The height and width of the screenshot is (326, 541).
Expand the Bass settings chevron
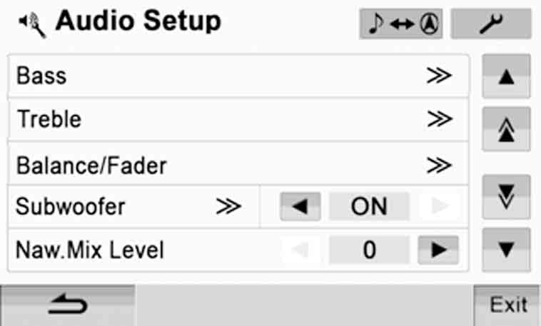click(x=439, y=75)
